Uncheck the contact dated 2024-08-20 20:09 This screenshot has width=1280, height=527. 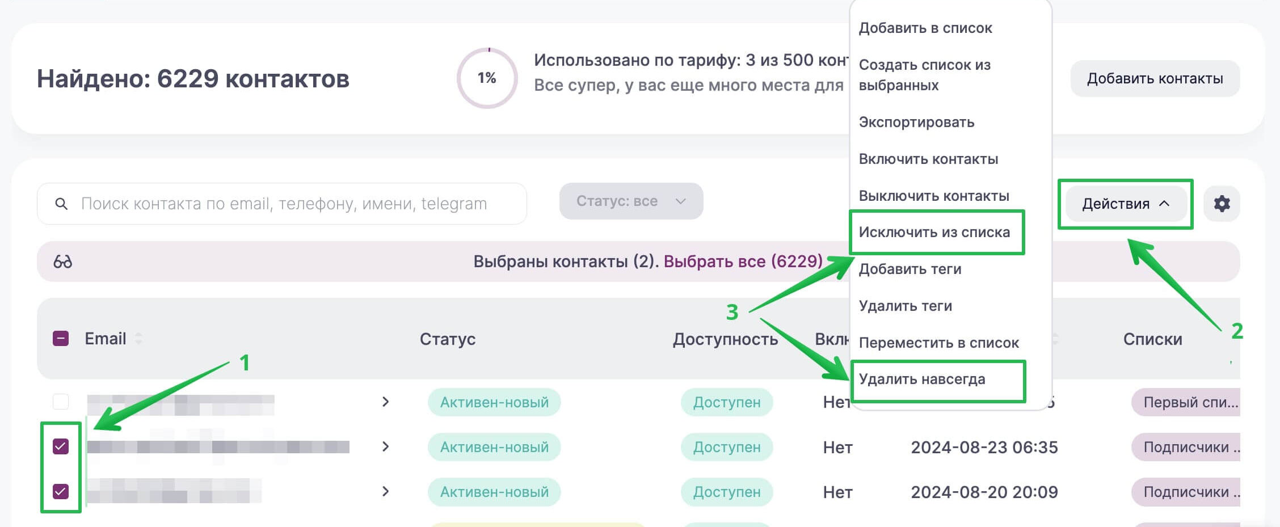pos(61,491)
